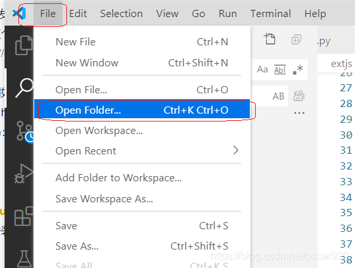This screenshot has width=355, height=268.
Task: Click the Replace All icon
Action: pyautogui.click(x=299, y=96)
